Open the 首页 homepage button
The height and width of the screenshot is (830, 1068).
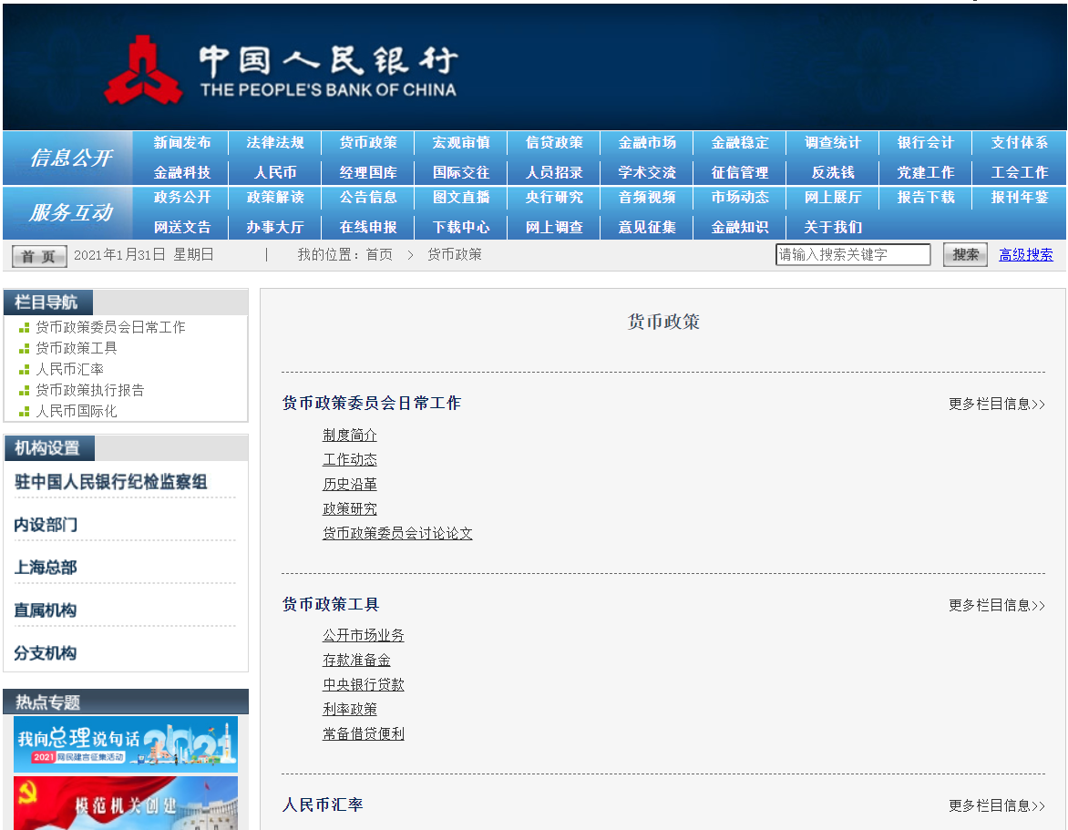(38, 255)
